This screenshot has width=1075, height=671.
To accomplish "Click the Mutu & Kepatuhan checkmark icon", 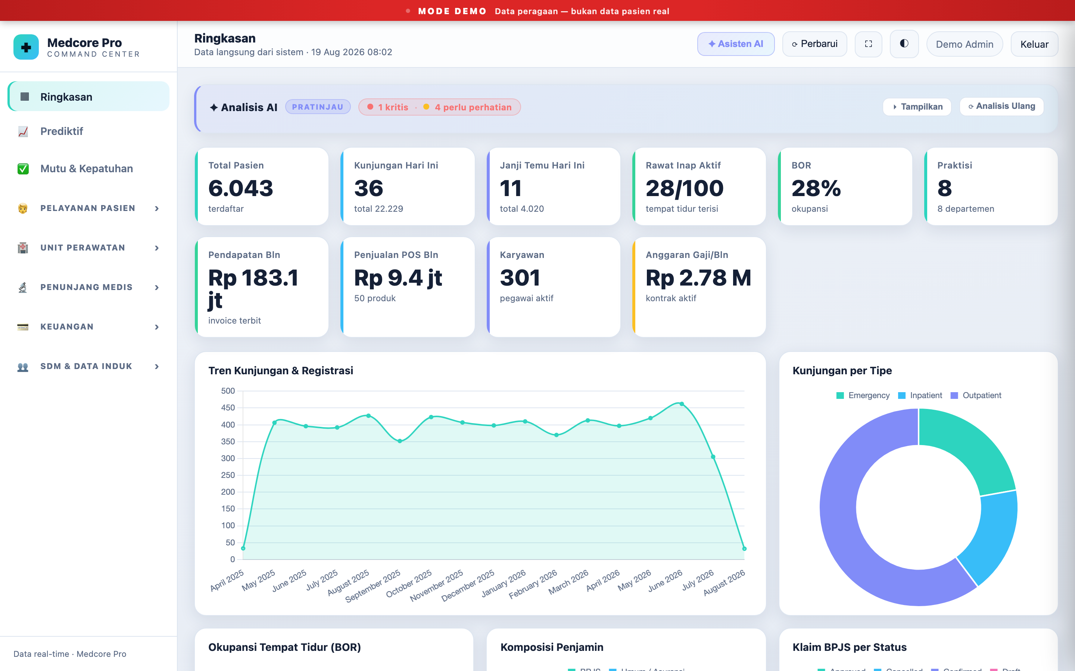I will click(23, 168).
